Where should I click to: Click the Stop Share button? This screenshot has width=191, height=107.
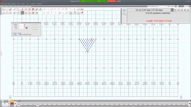coord(112,1)
